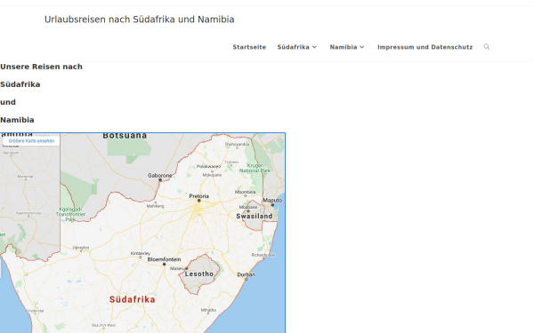Click the red Südafrika map label
The width and height of the screenshot is (534, 333).
click(132, 299)
